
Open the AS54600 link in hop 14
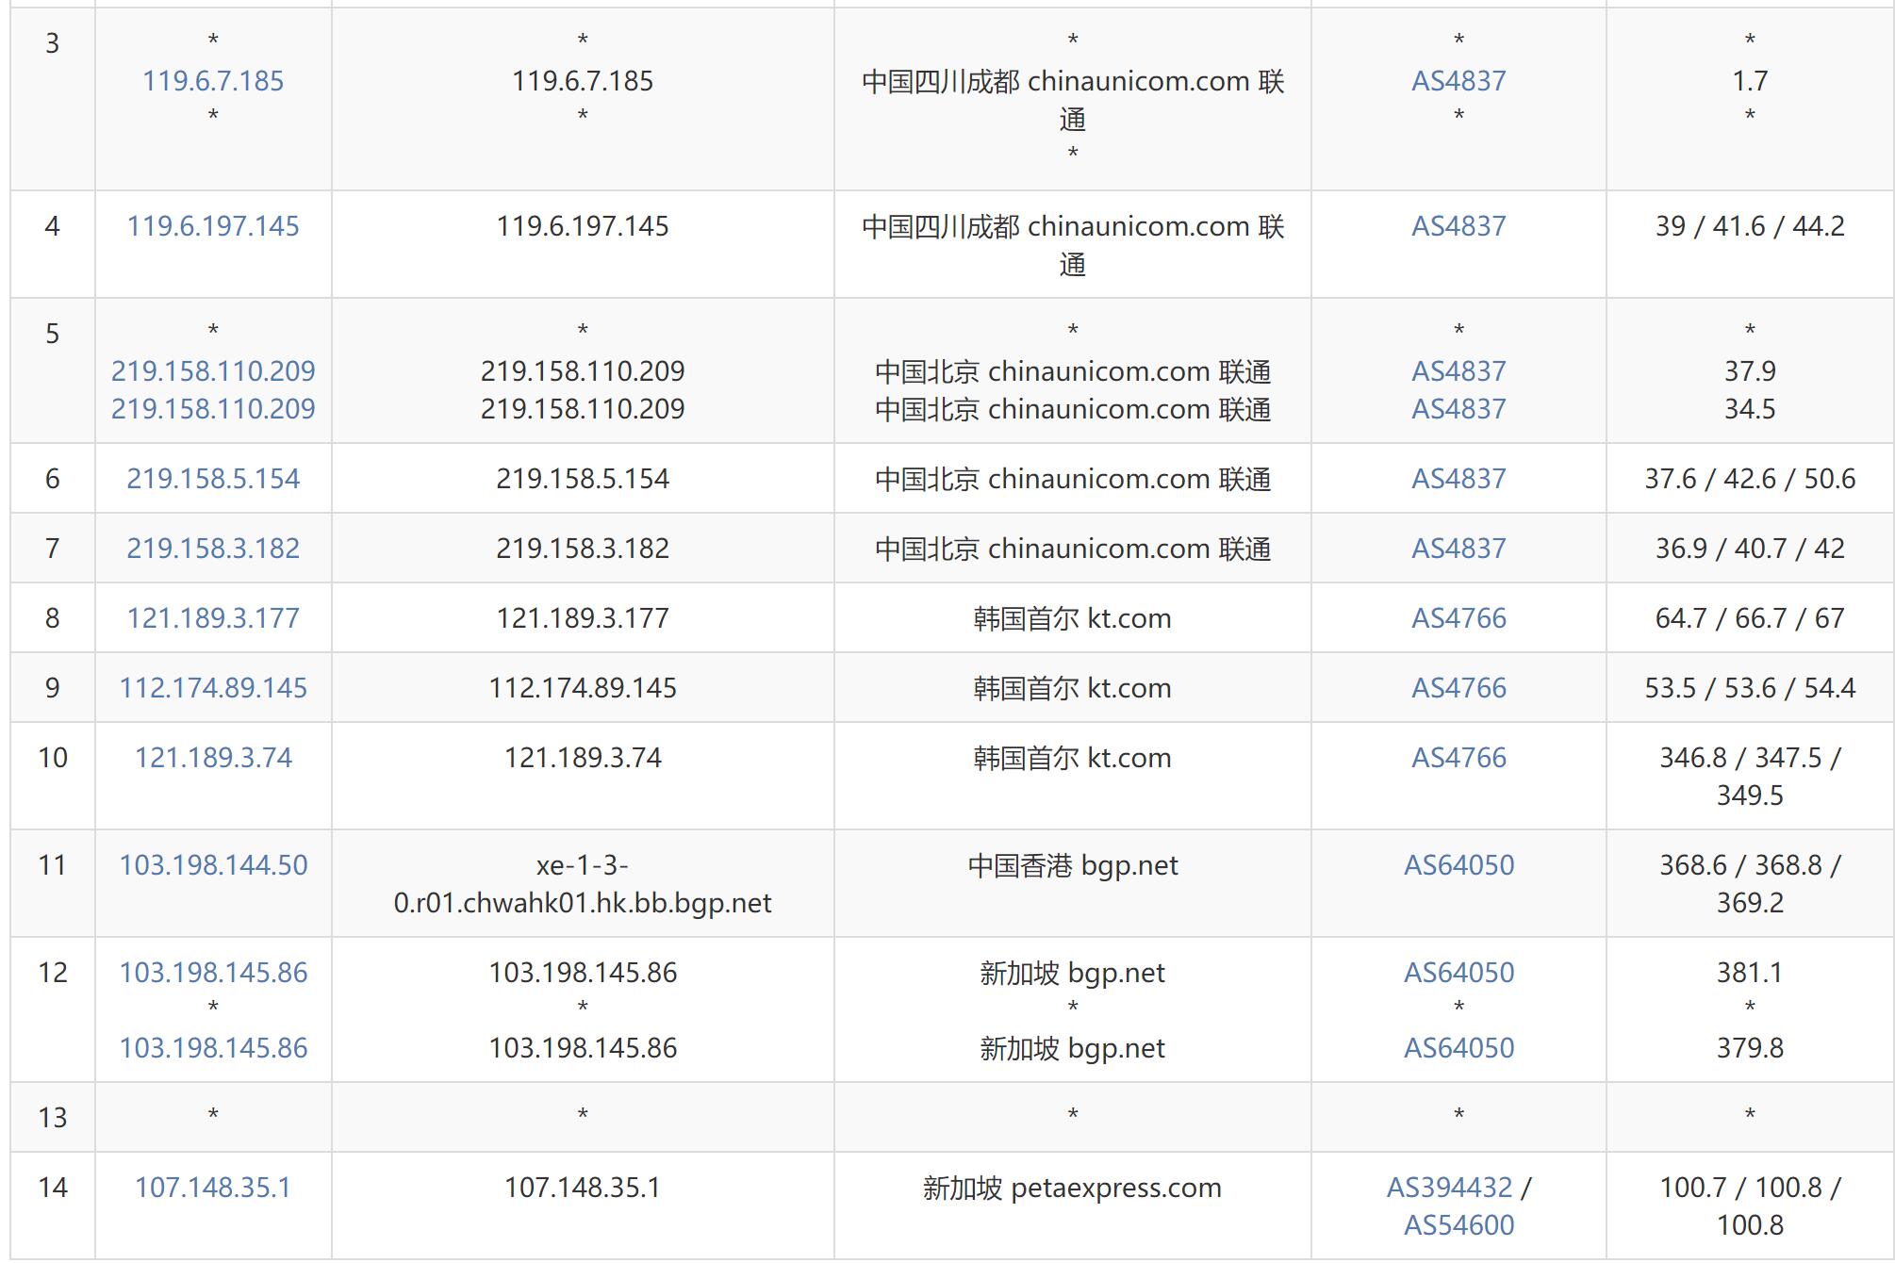[x=1458, y=1225]
